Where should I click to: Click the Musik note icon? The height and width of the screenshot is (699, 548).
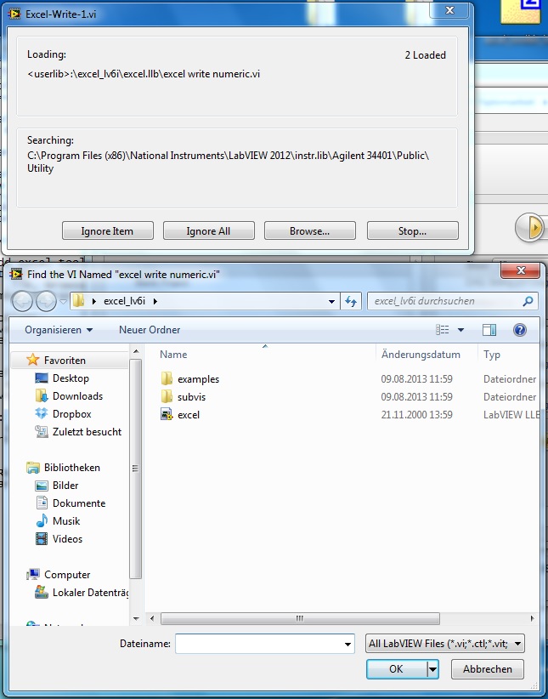(x=42, y=520)
